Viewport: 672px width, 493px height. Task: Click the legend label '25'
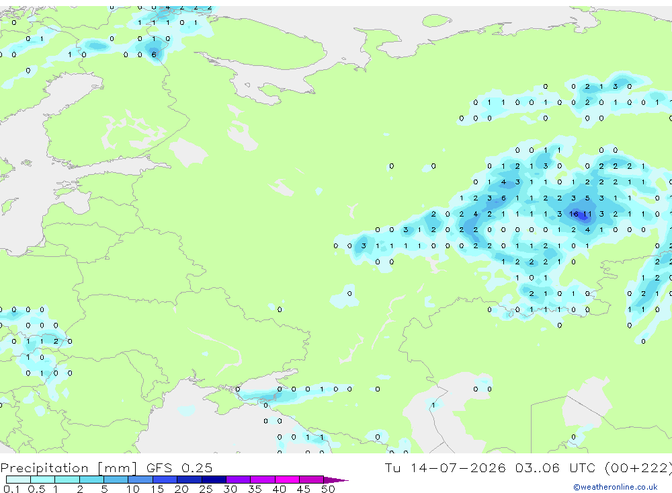[x=206, y=489]
